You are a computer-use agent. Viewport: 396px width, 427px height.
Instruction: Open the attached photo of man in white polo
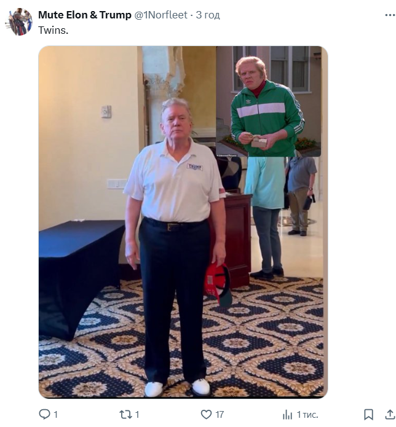point(183,222)
